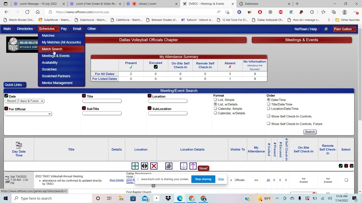Click the group of people icon
The image size is (362, 203).
coord(169,166)
